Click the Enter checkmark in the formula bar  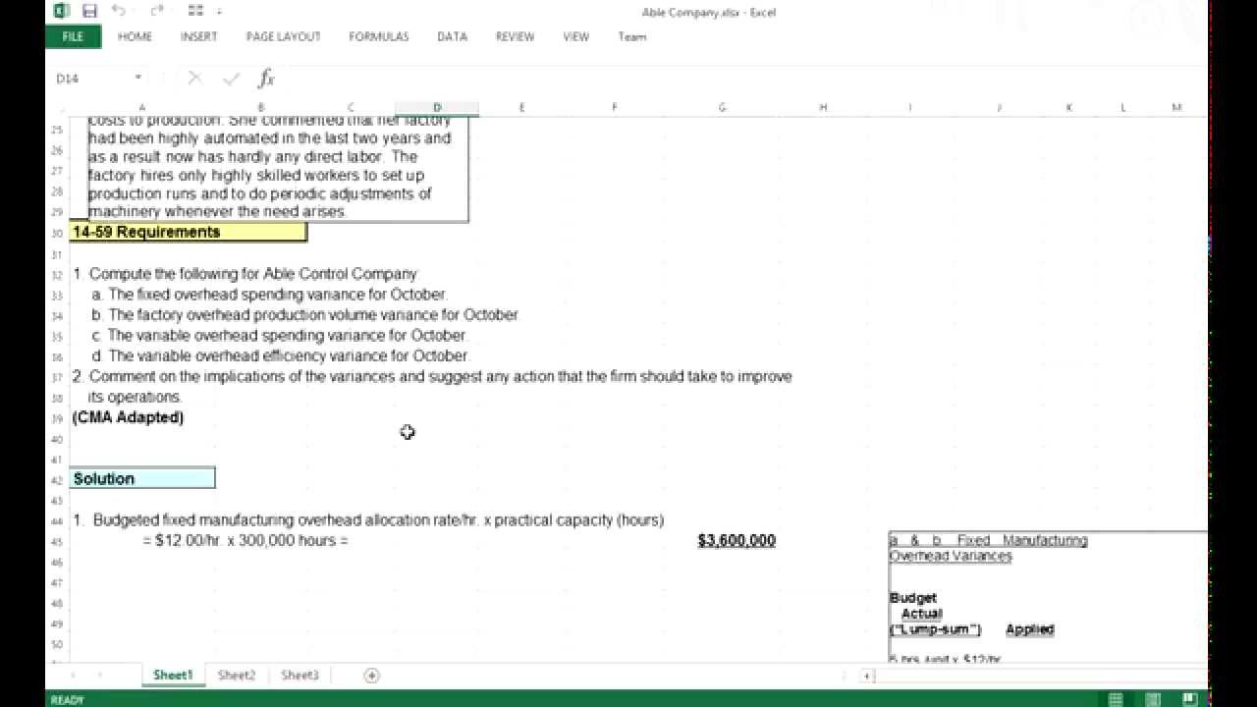[232, 79]
